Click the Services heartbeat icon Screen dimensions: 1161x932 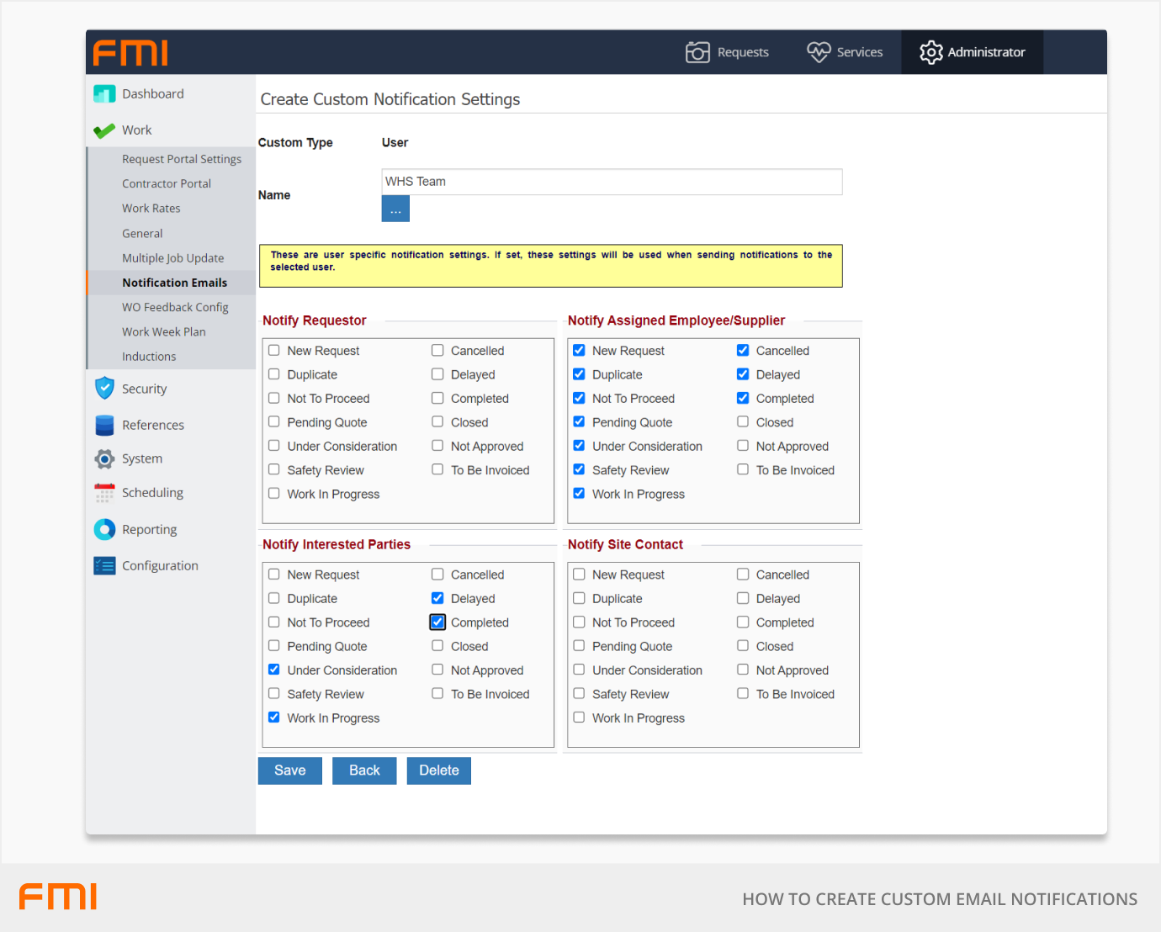click(x=818, y=52)
